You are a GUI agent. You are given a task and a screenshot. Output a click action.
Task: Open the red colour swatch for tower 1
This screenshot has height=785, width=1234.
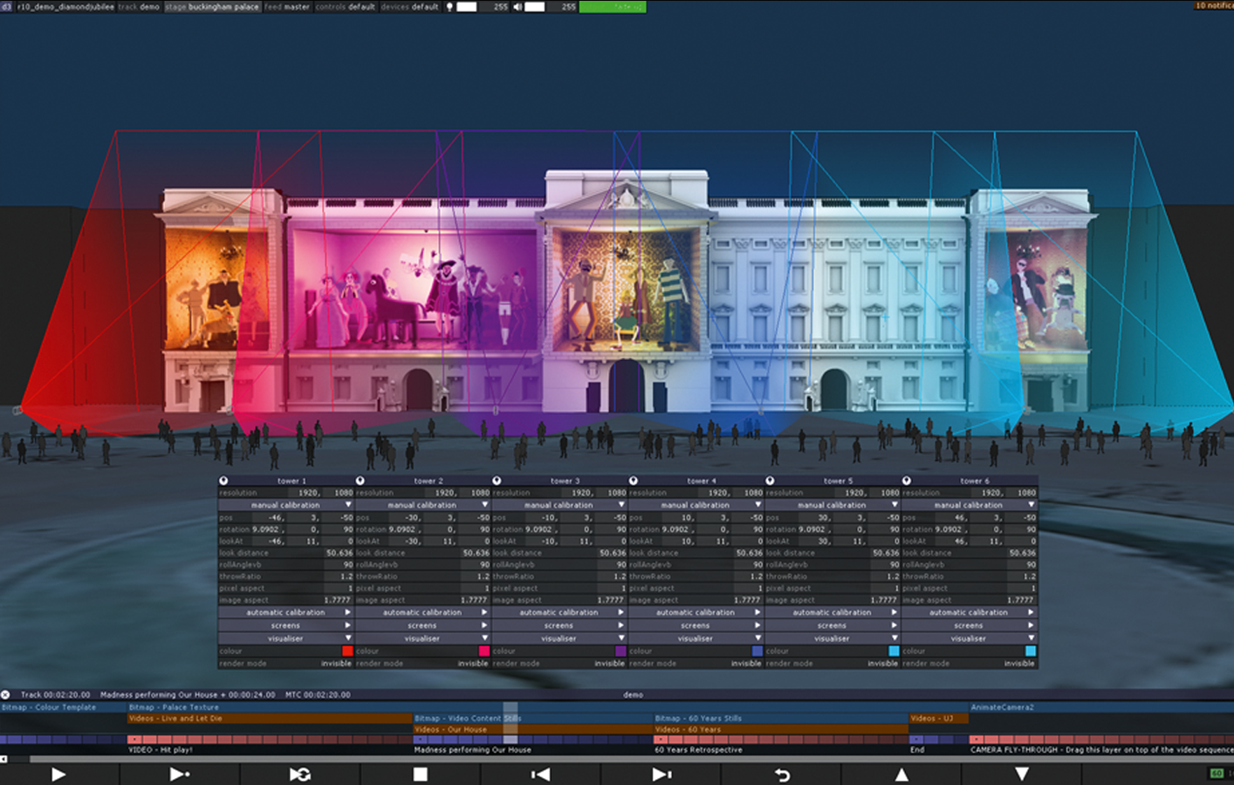[x=347, y=651]
